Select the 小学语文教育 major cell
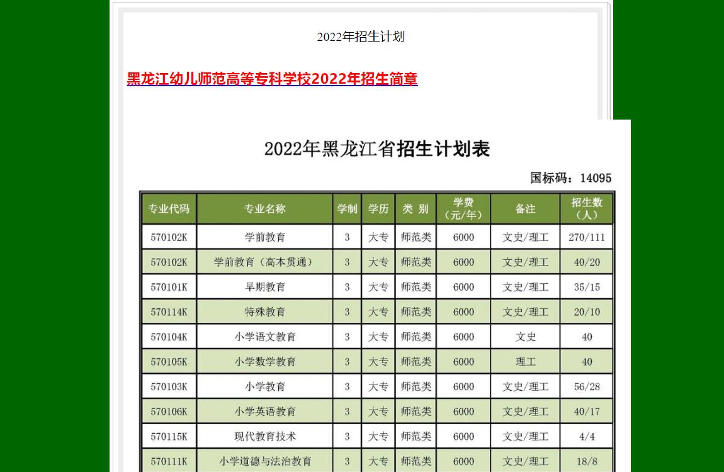 point(264,337)
